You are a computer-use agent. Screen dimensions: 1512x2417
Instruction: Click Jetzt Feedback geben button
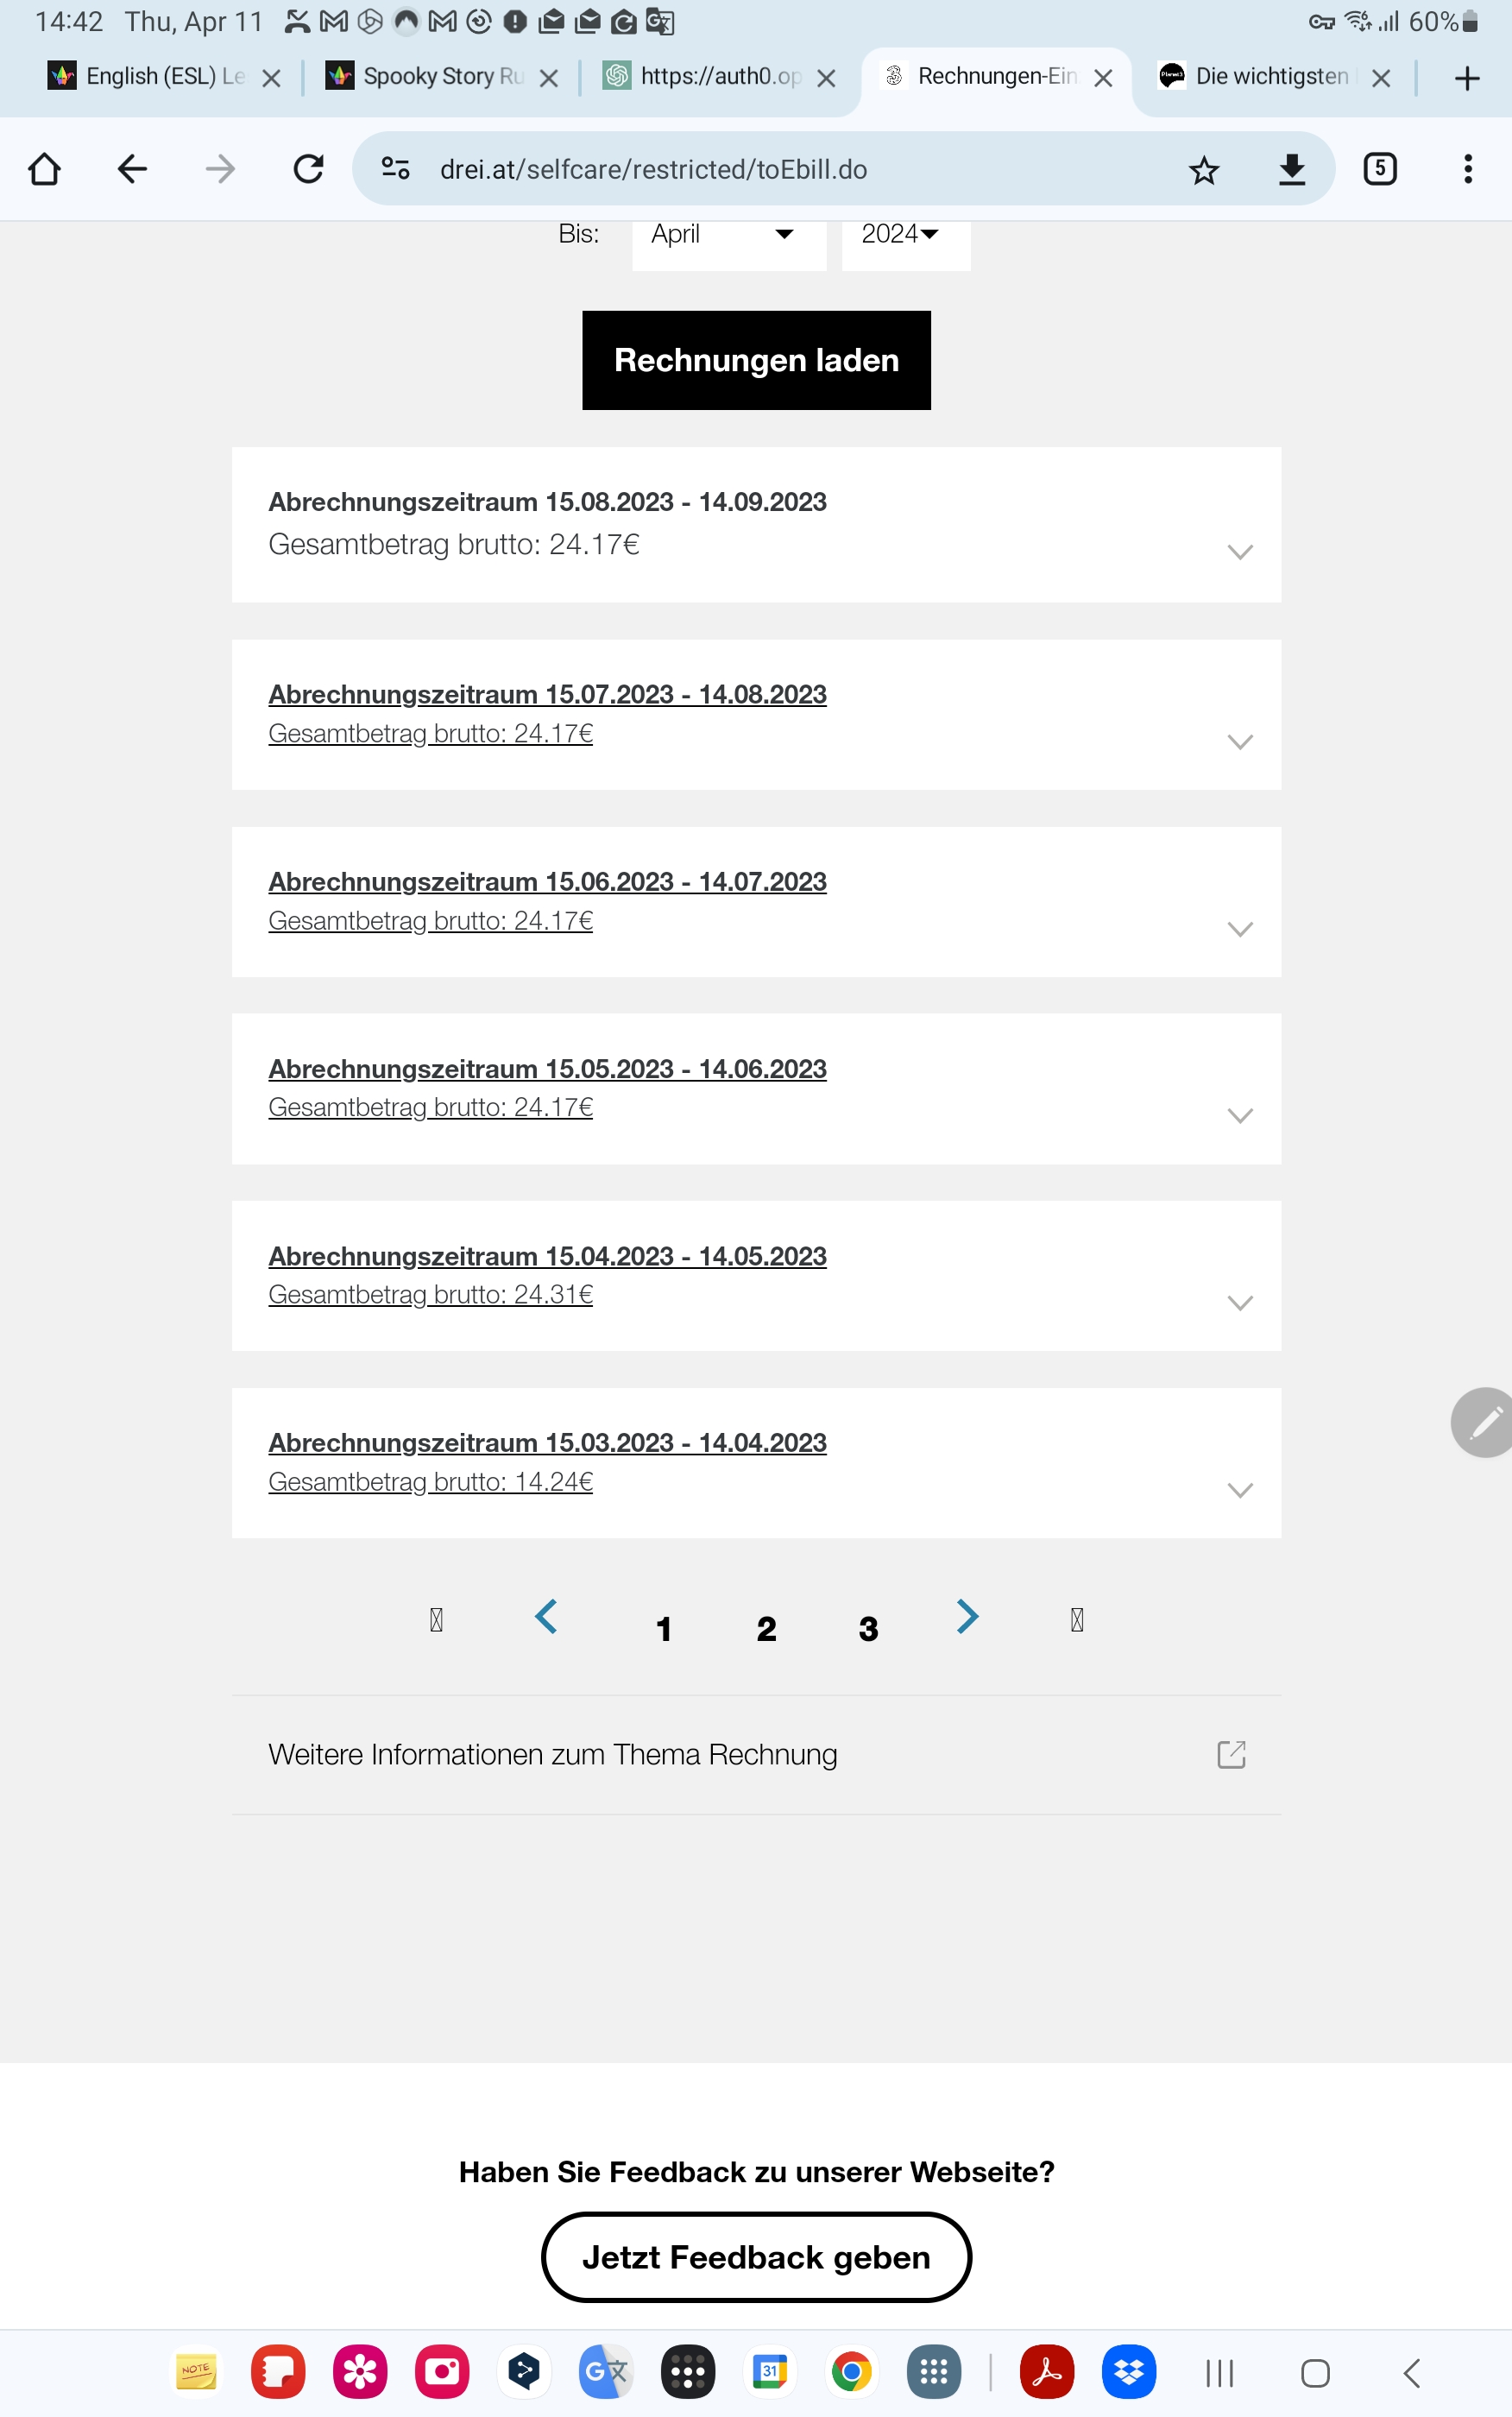[756, 2257]
